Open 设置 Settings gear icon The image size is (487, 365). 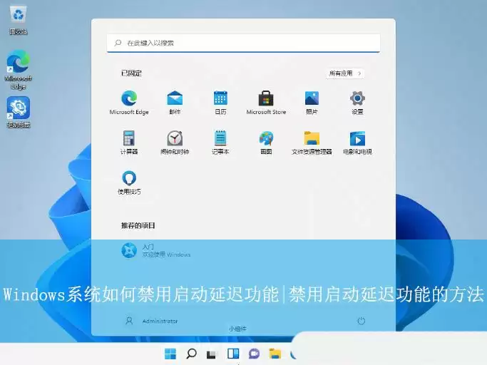coord(357,103)
